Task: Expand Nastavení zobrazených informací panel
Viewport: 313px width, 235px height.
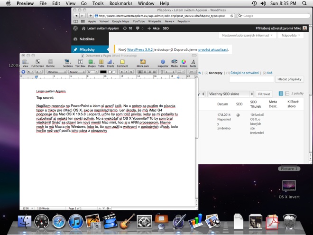Action: (247, 36)
